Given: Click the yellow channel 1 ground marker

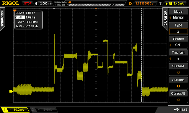Looking at the screenshot, I should pyautogui.click(x=11, y=92).
